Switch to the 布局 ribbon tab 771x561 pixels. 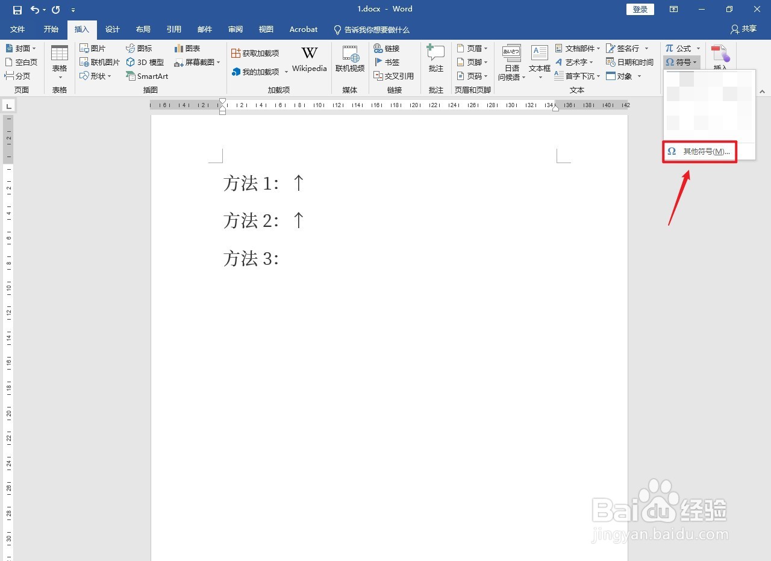pyautogui.click(x=143, y=29)
